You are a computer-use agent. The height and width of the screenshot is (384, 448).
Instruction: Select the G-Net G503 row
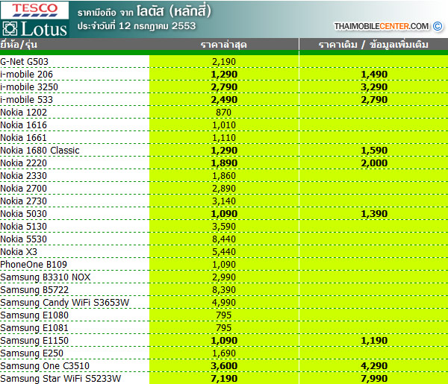pos(224,62)
